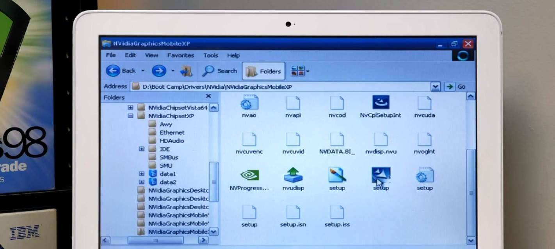
Task: Select the setup.isn file
Action: pyautogui.click(x=293, y=216)
